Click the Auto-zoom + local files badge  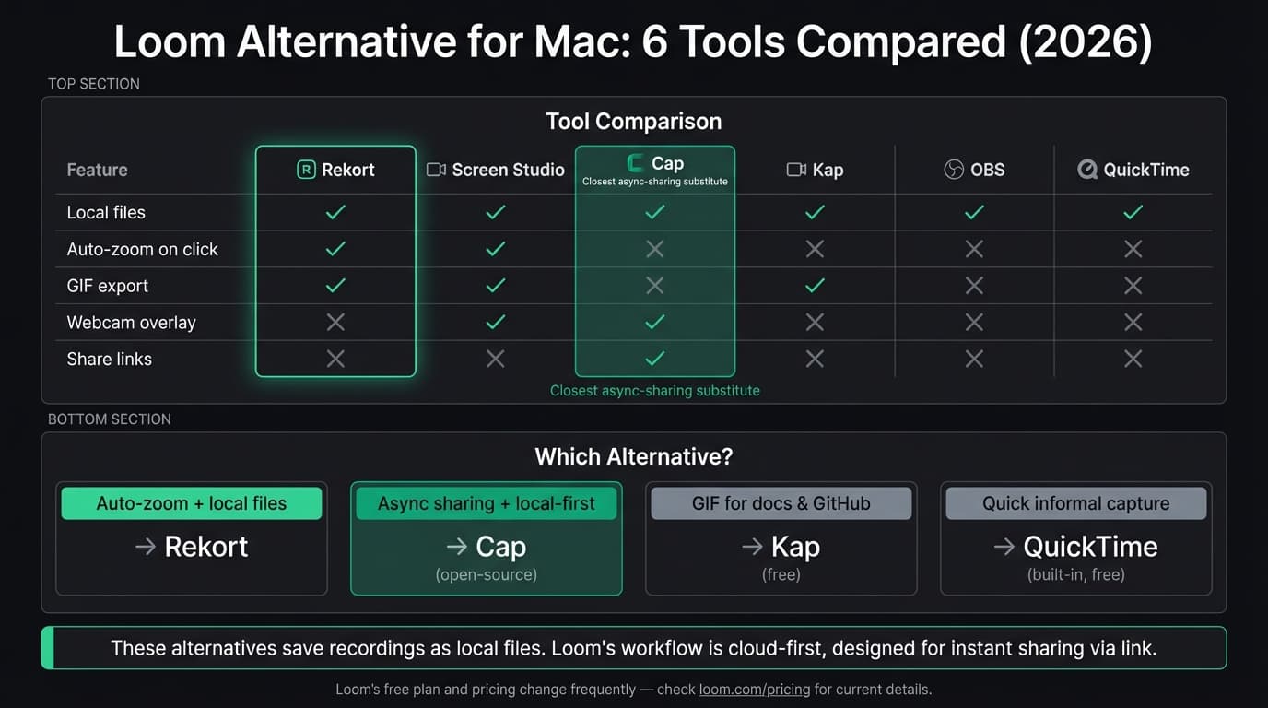pyautogui.click(x=191, y=503)
